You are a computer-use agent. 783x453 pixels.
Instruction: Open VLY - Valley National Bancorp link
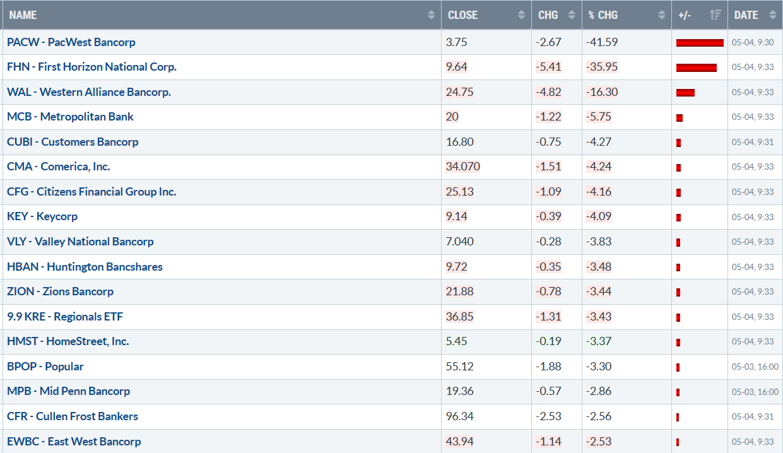(x=80, y=242)
